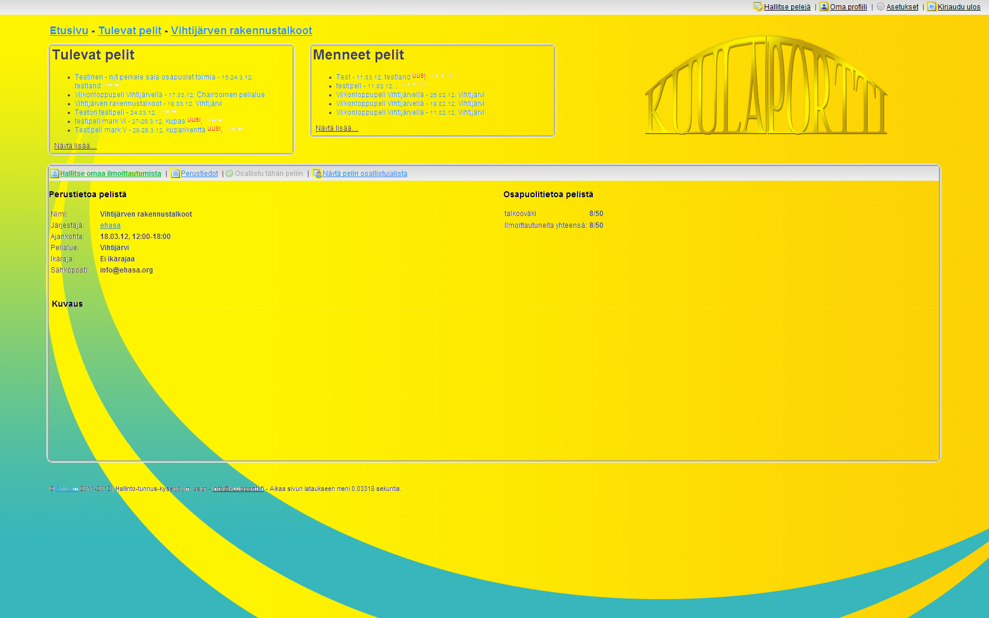Expand Tulevat pelit with Näytä lisää
The width and height of the screenshot is (989, 618).
click(x=75, y=146)
